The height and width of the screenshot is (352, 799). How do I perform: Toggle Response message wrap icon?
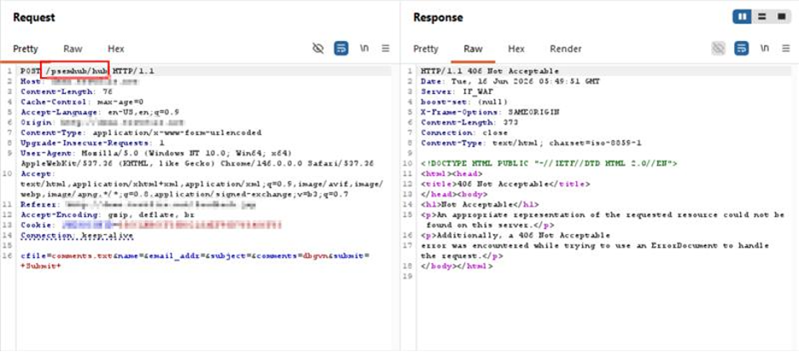point(742,49)
